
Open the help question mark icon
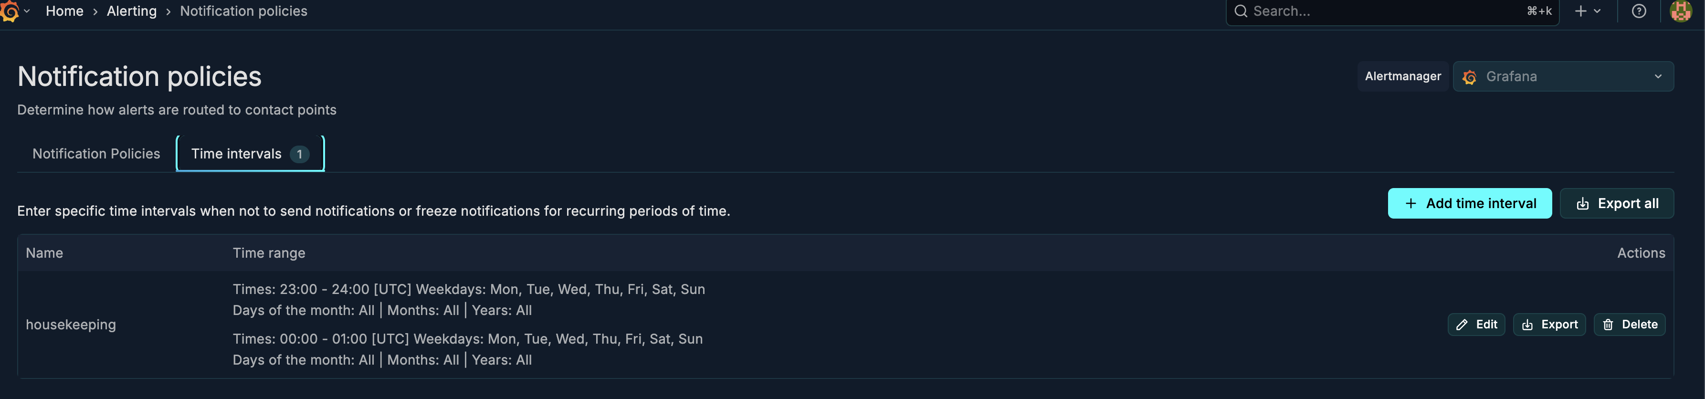[1638, 10]
